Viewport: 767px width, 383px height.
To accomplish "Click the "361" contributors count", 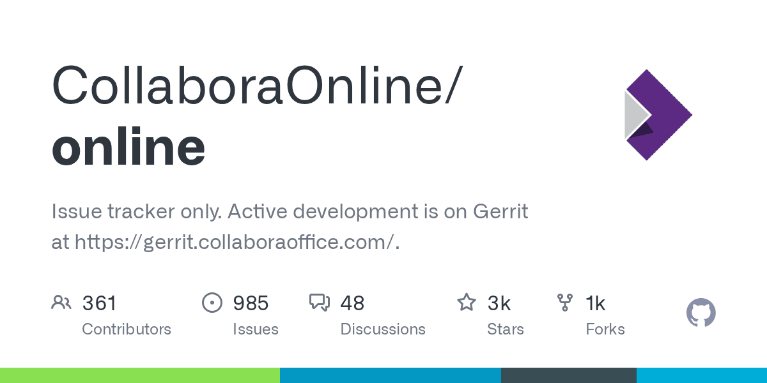I will pos(100,303).
